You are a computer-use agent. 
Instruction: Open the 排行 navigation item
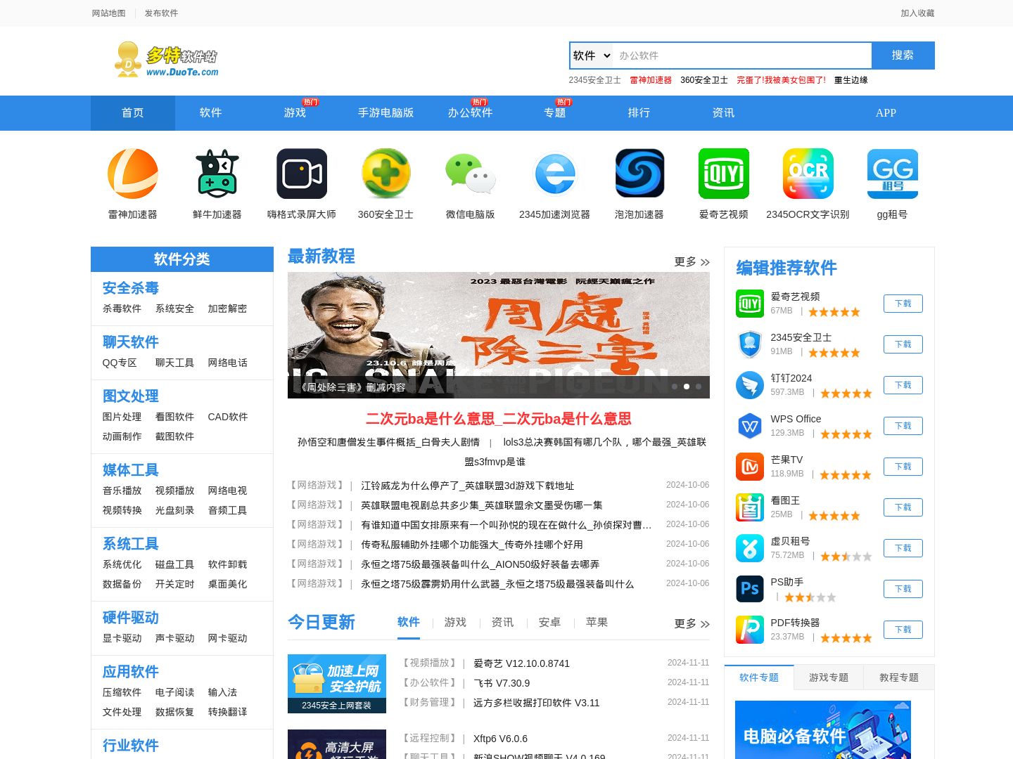[639, 112]
